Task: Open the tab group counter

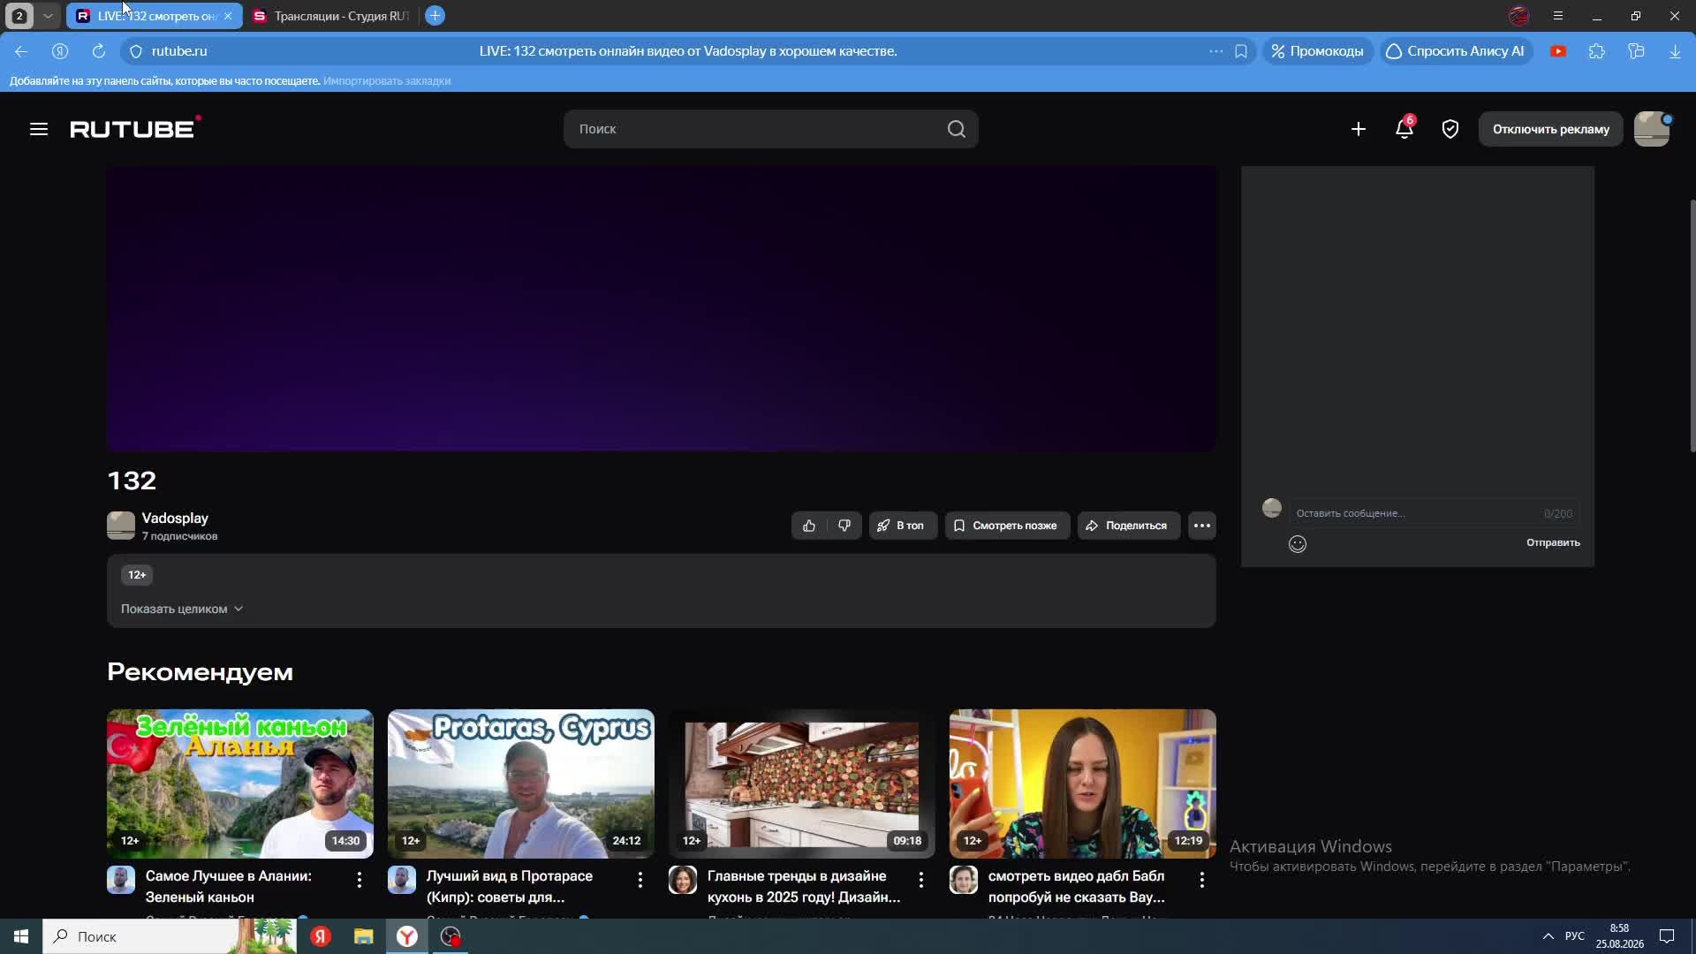Action: (19, 16)
